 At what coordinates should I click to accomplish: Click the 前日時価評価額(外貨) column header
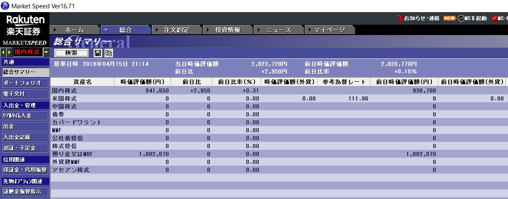pos(472,82)
